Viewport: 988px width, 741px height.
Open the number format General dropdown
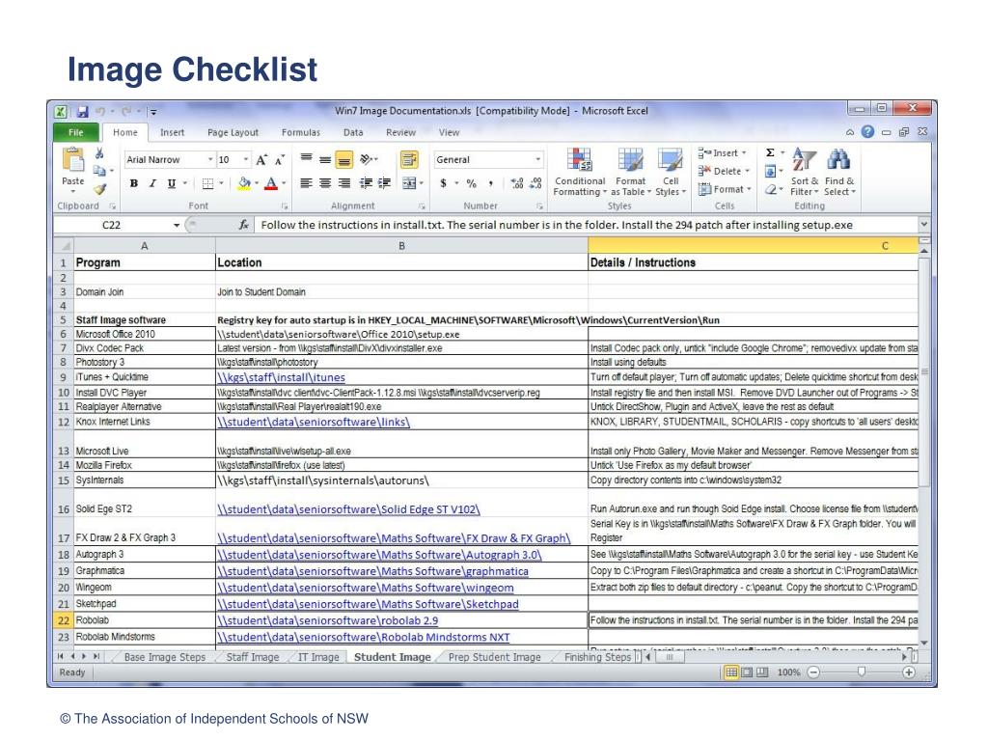click(538, 160)
